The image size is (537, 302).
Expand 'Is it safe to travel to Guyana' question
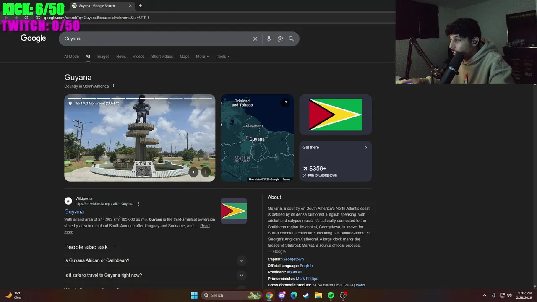(155, 276)
